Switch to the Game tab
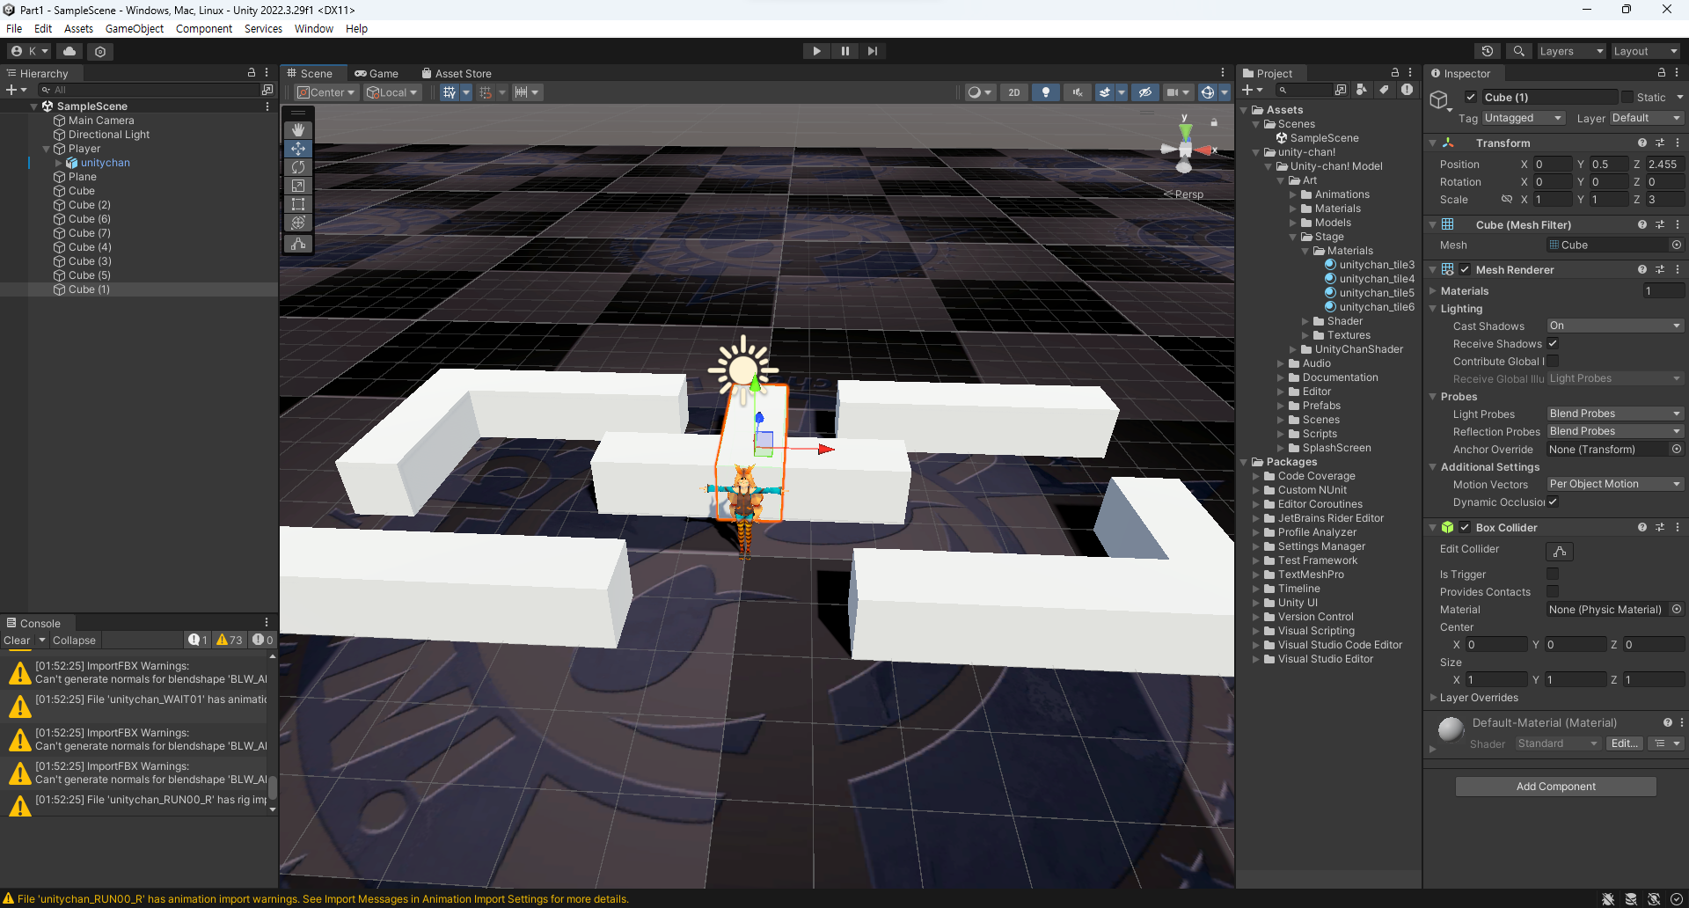The image size is (1689, 908). pyautogui.click(x=377, y=73)
